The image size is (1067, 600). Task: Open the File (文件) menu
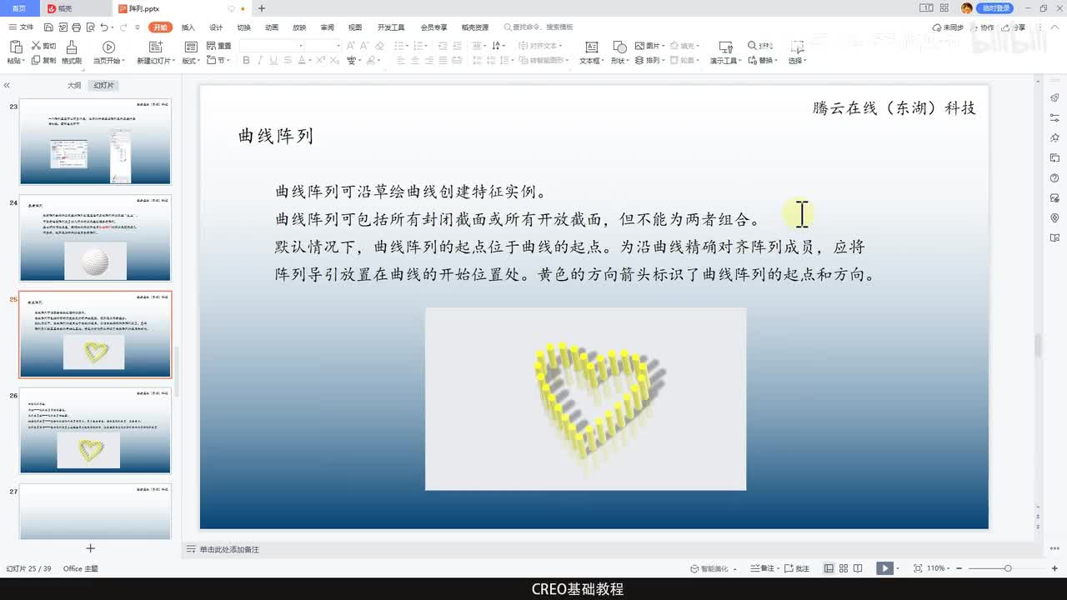[x=21, y=27]
